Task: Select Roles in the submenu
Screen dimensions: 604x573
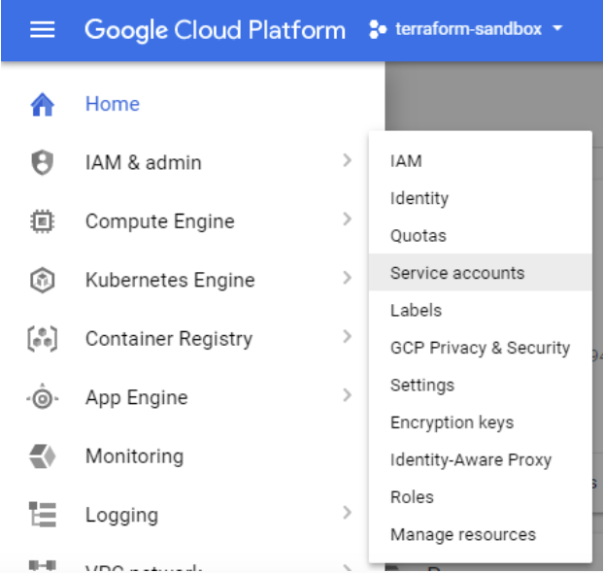Action: click(x=481, y=497)
